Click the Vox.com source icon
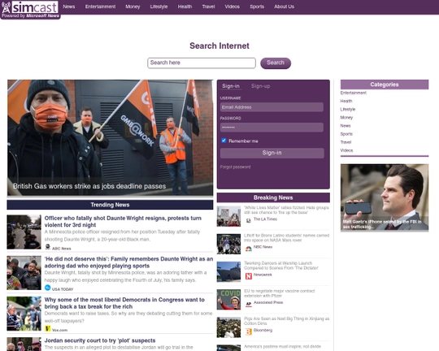Screen dimensions: 439x351 click(x=48, y=329)
